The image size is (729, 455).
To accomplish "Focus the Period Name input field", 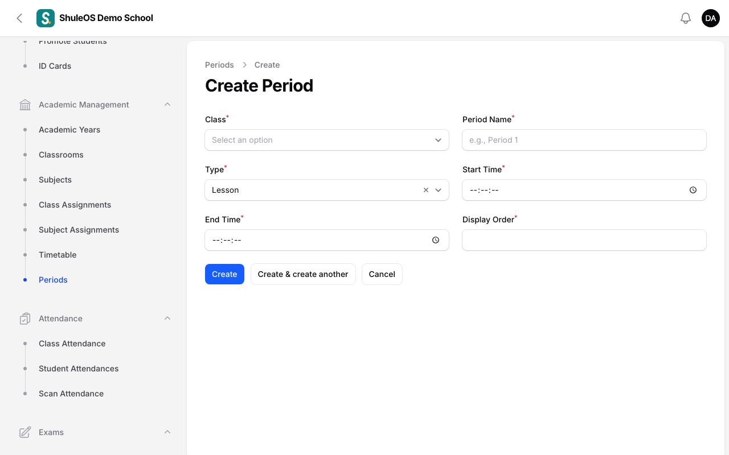I will click(x=584, y=140).
